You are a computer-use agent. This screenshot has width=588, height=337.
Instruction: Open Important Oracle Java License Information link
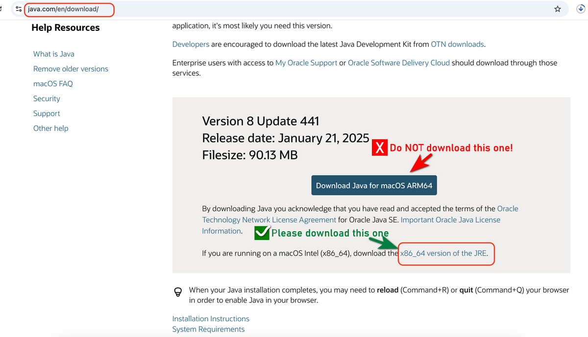point(351,225)
